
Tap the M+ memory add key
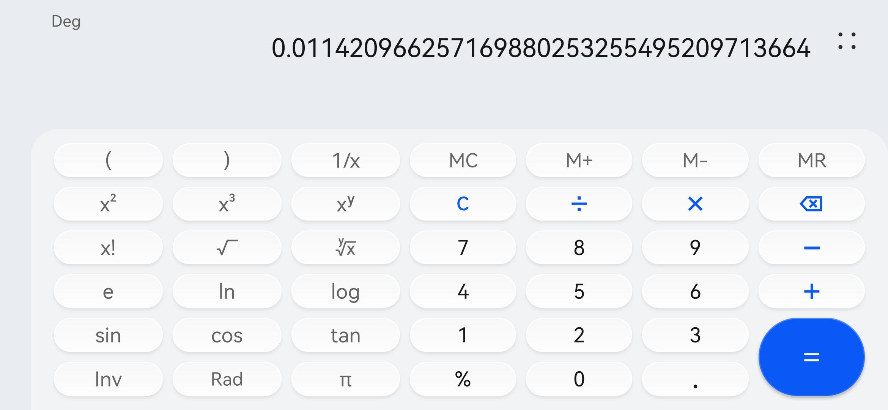tap(579, 160)
